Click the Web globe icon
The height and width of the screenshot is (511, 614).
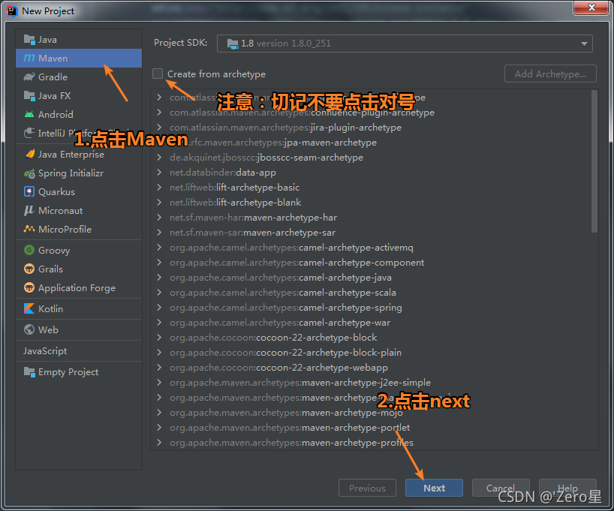click(x=29, y=329)
